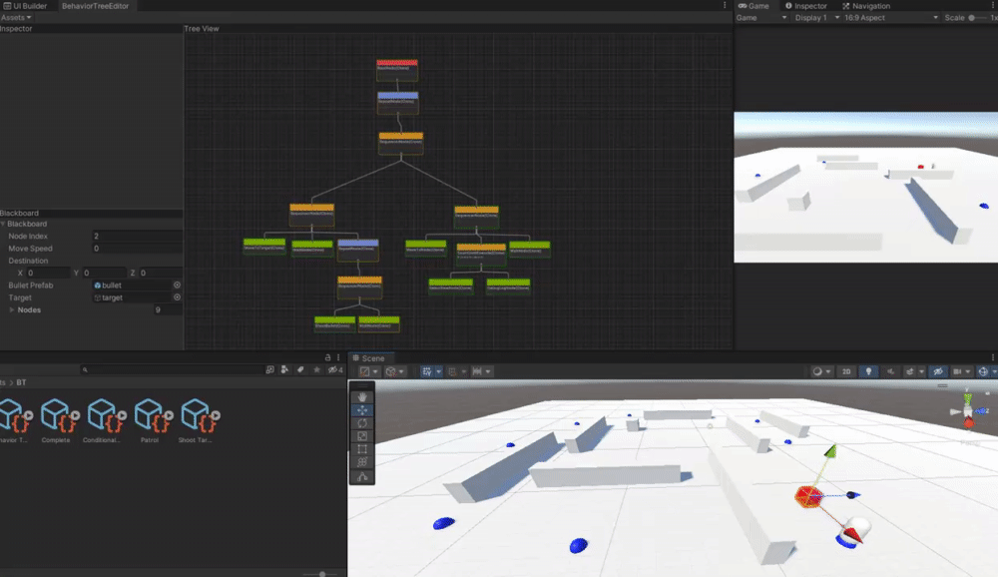This screenshot has width=998, height=577.
Task: Select the Scale tool in Scene toolbar
Action: 362,436
